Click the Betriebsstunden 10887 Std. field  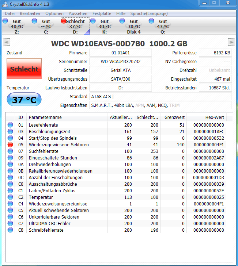[215, 88]
